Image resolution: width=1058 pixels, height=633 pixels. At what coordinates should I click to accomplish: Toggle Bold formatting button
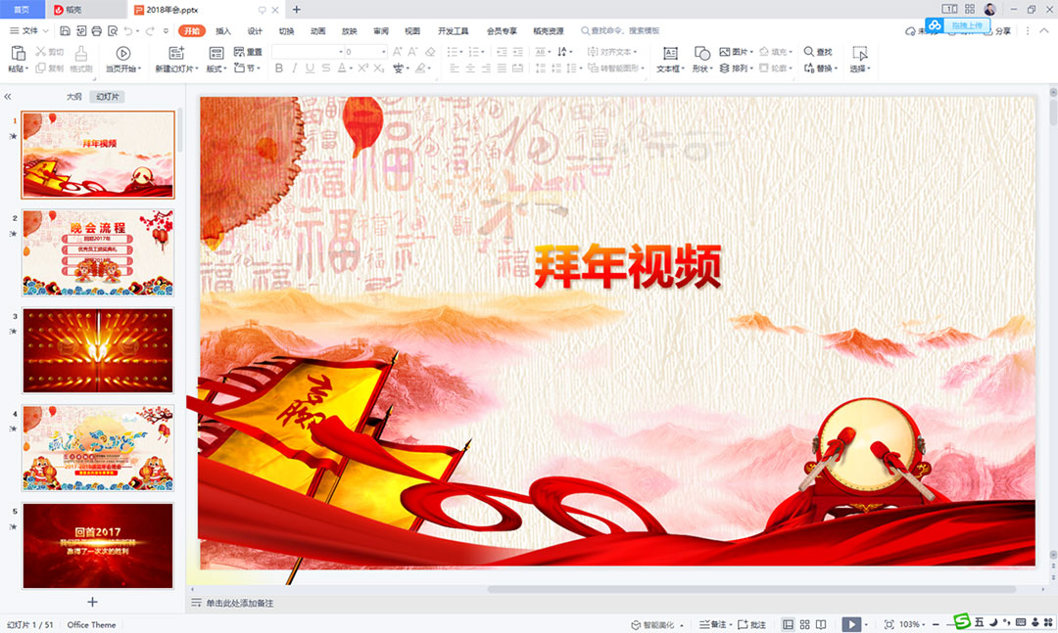click(279, 68)
